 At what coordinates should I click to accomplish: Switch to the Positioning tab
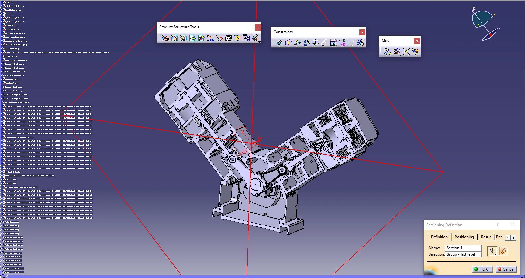tap(464, 237)
